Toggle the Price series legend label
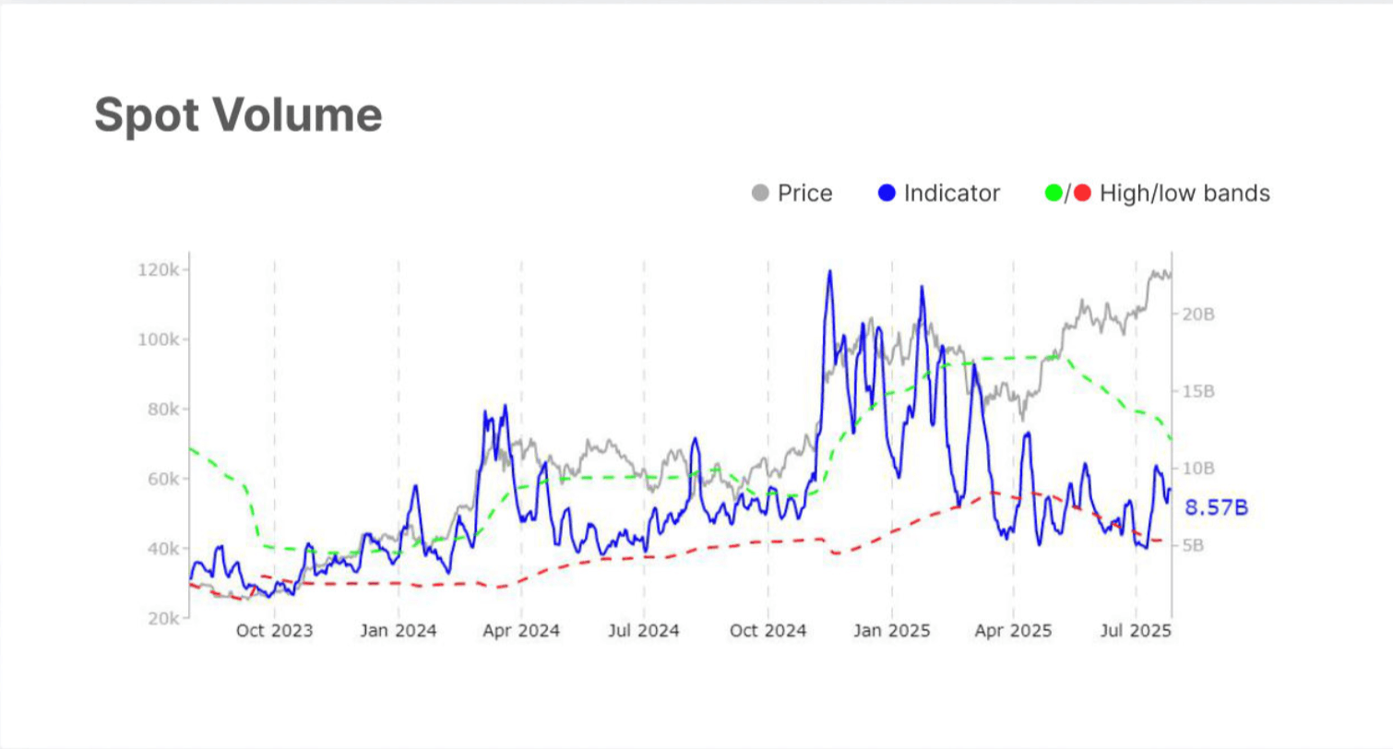The image size is (1393, 749). (x=804, y=194)
